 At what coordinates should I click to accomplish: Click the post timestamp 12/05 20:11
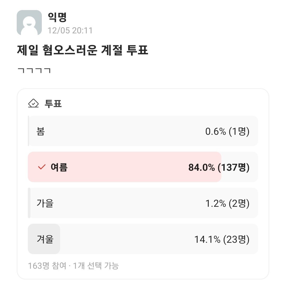(70, 30)
